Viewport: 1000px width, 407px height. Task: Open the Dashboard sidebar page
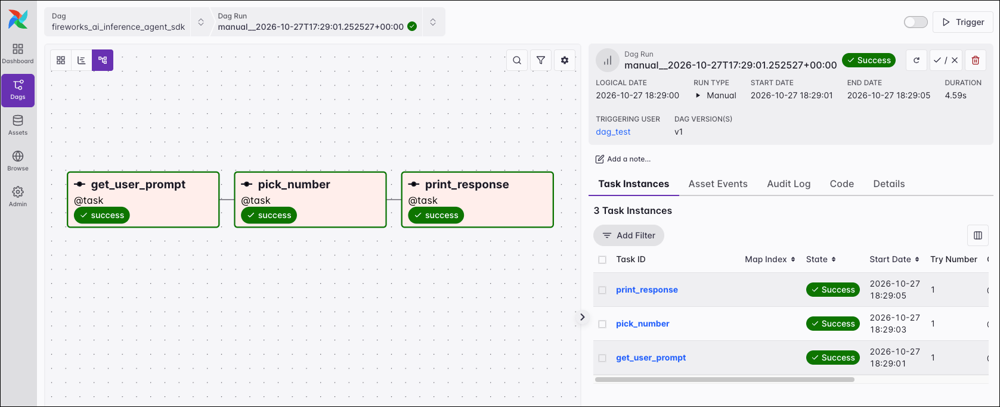coord(18,54)
